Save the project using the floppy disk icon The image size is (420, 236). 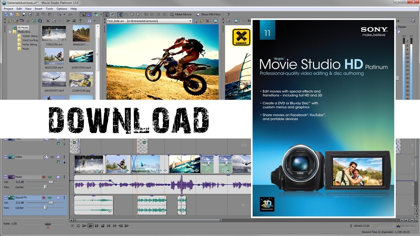click(24, 14)
